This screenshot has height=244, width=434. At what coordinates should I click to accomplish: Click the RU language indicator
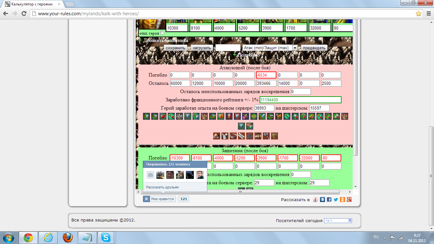click(376, 237)
